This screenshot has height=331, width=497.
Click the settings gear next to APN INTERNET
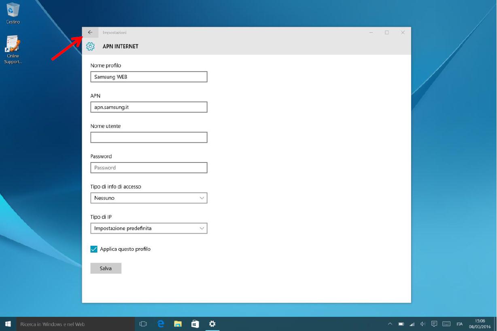pos(90,46)
